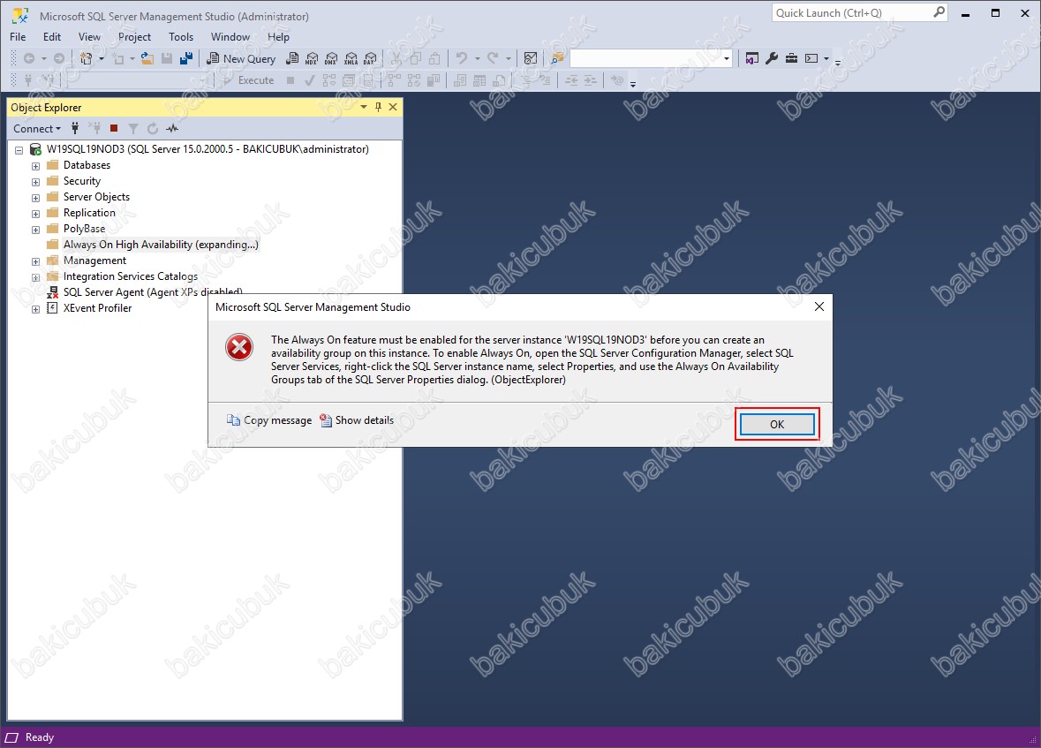Click the Activity Monitor pulse icon
Screen dimensions: 1041x748
(x=172, y=128)
